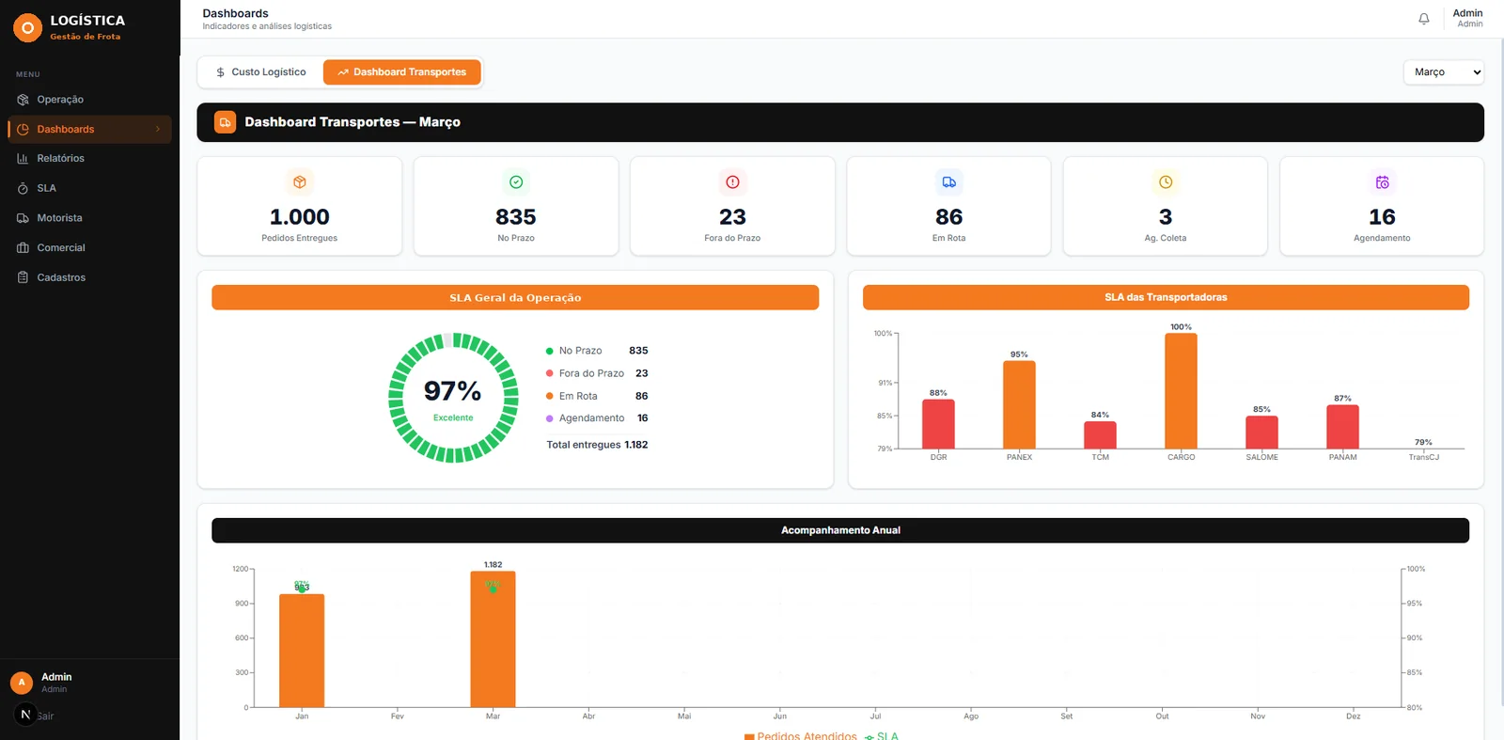
Task: Click the green check icon above No Prazo
Action: click(x=516, y=182)
